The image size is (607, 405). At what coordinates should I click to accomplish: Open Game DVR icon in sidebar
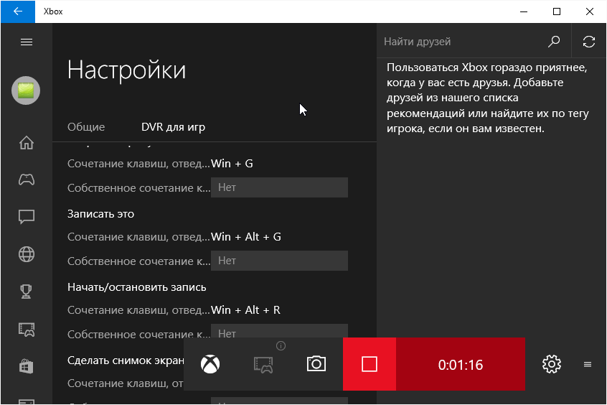click(27, 330)
